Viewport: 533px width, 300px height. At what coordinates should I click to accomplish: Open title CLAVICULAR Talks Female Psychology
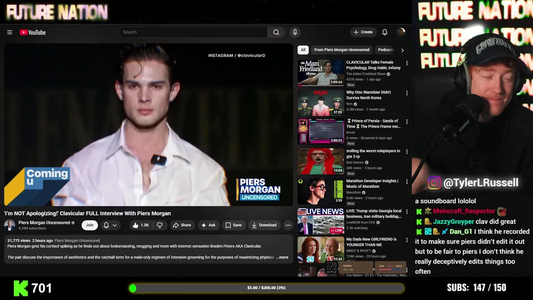[374, 65]
